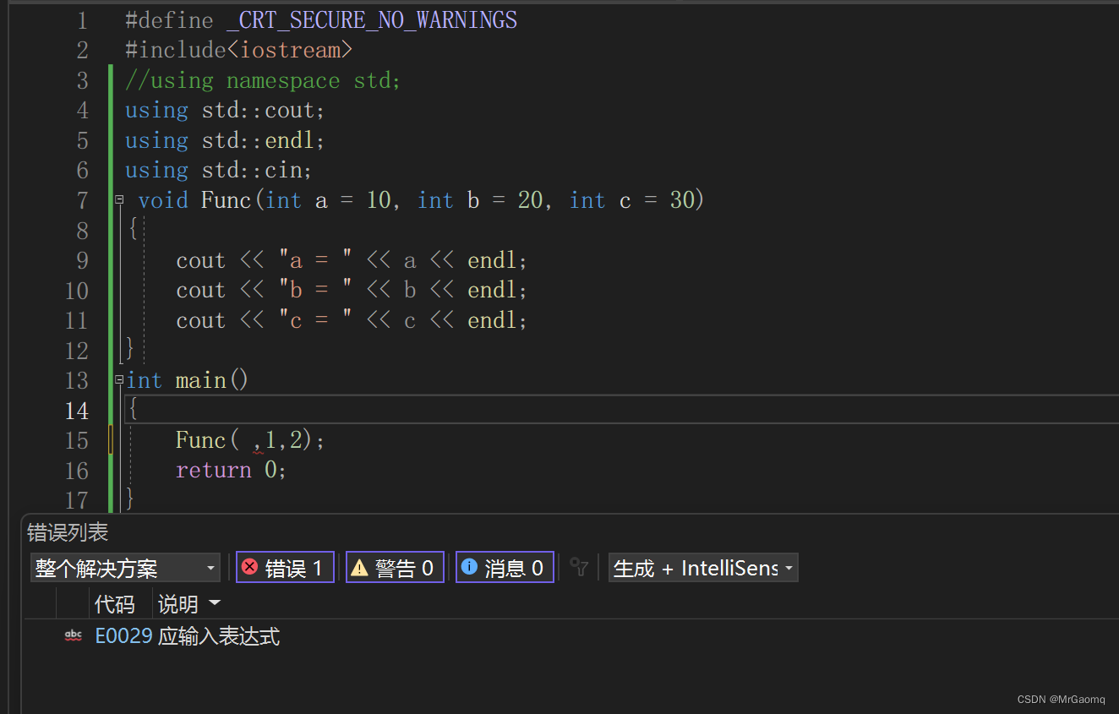Click the string "b = " on line 10
The height and width of the screenshot is (714, 1119).
point(315,290)
